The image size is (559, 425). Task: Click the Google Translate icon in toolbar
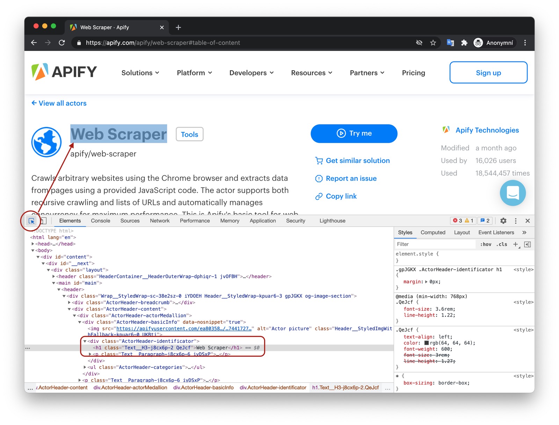pos(450,43)
